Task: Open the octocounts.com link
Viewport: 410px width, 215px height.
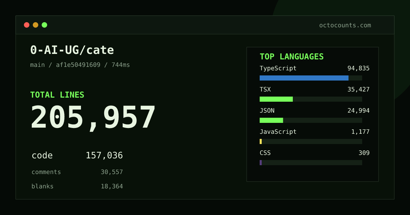Action: [345, 25]
